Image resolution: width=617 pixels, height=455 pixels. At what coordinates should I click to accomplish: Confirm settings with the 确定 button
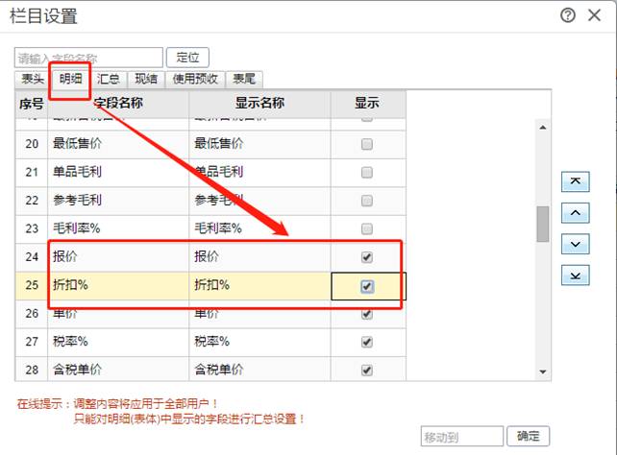point(529,437)
